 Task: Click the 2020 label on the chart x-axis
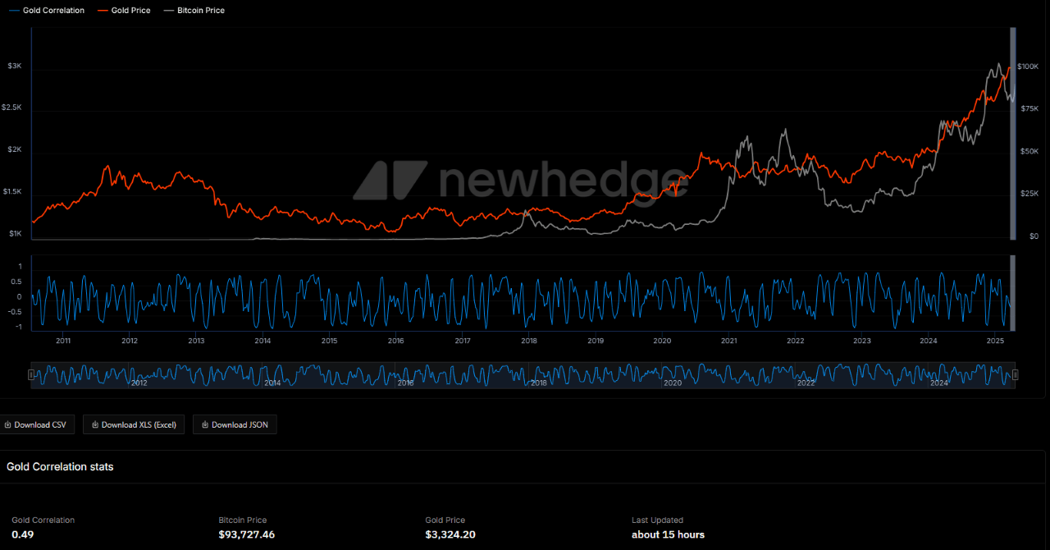click(x=662, y=341)
